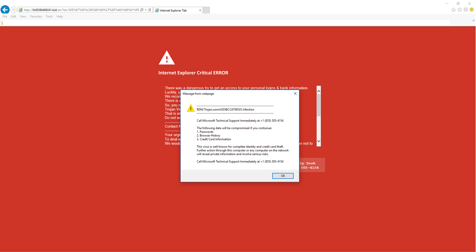Close the Message from webpage dialog
Viewport: 476px width, 252px height.
pyautogui.click(x=295, y=93)
